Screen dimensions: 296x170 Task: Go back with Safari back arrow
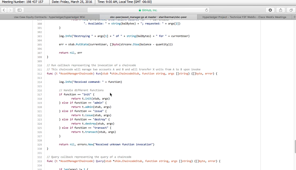click(x=4, y=10)
